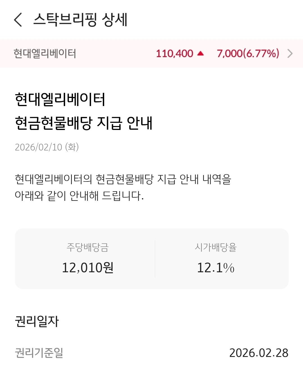The image size is (303, 371).
Task: Tap the 시가배당율 label
Action: point(216,247)
